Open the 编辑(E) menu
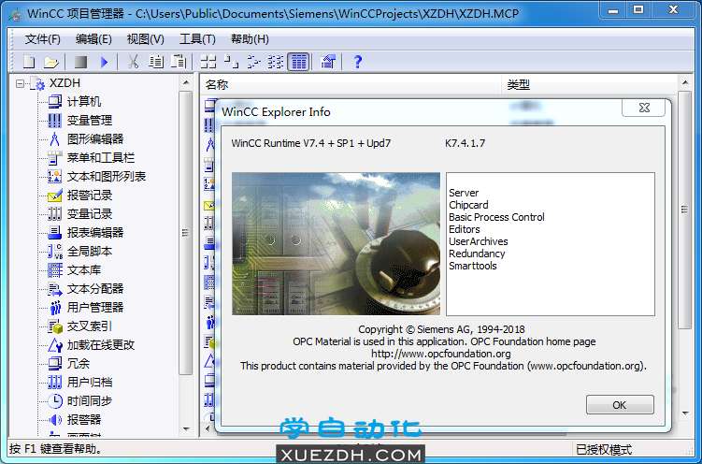Screen dimensions: 702x464 [x=93, y=39]
